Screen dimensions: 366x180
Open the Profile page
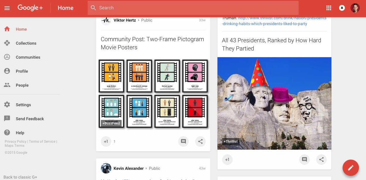[x=22, y=71]
